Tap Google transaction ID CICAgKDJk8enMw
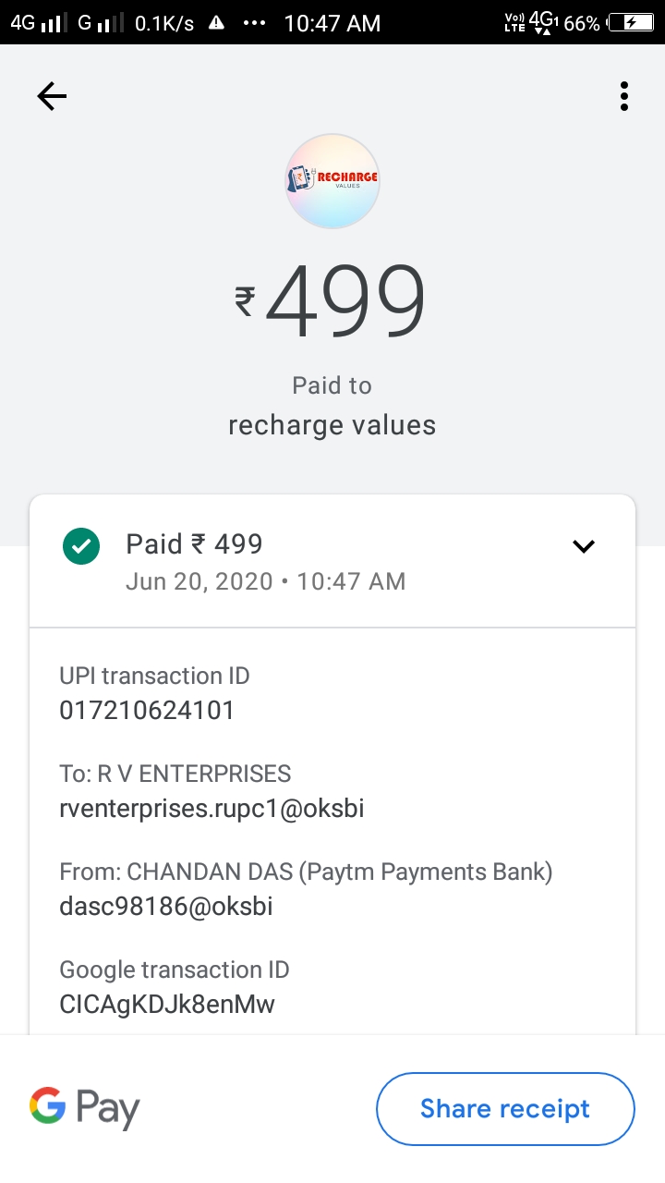 [x=167, y=1005]
